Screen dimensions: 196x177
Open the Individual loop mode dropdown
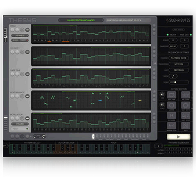pos(179,70)
